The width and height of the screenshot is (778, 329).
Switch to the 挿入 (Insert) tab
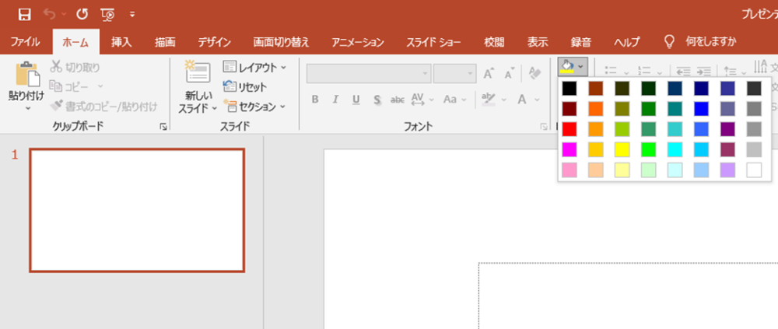coord(121,42)
